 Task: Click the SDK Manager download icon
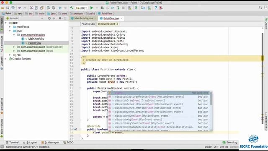(149, 8)
